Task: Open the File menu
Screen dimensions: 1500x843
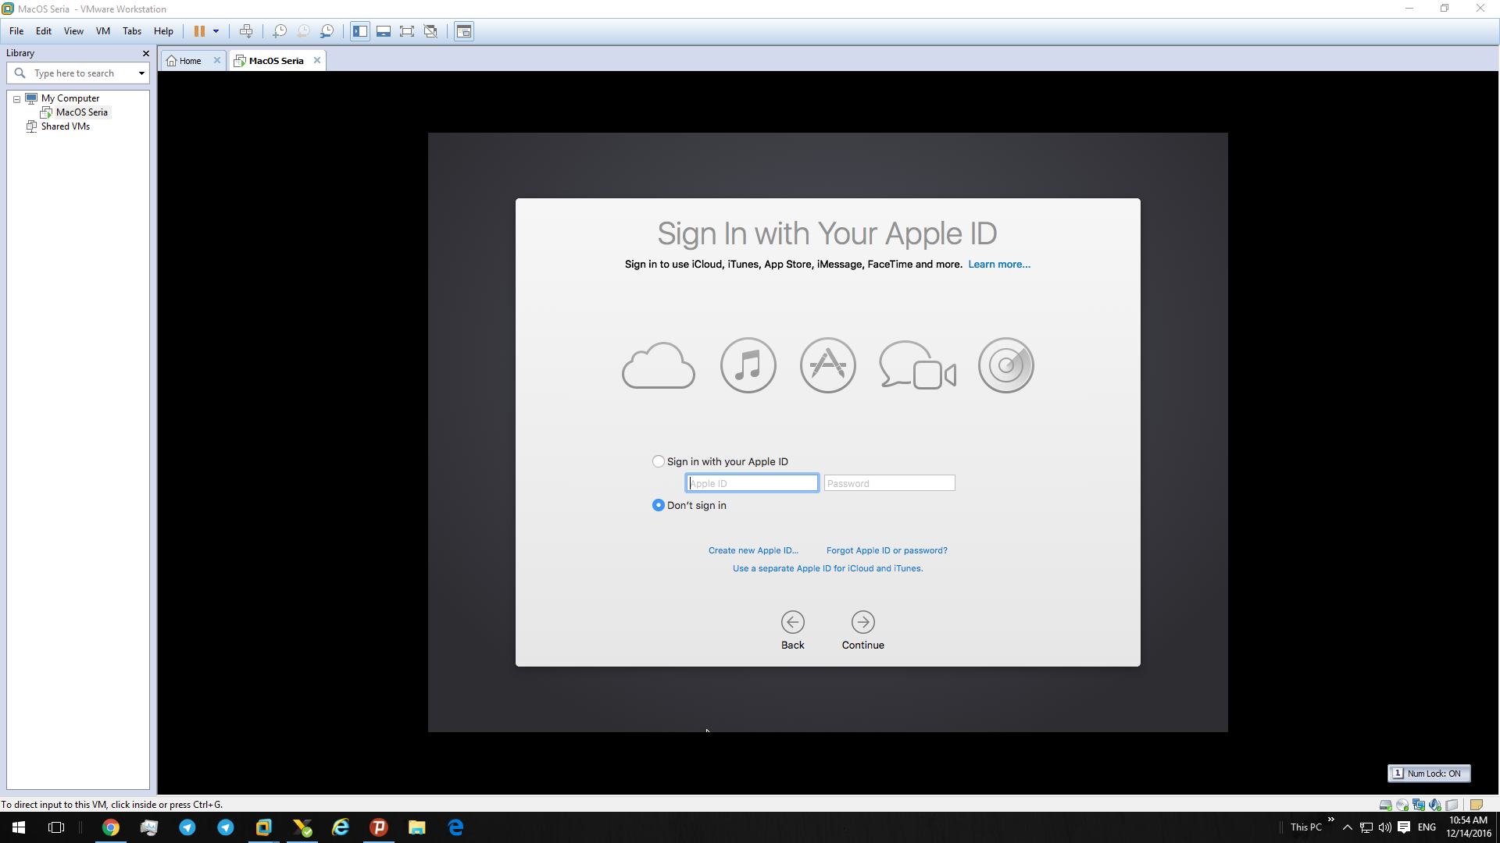Action: coord(16,31)
